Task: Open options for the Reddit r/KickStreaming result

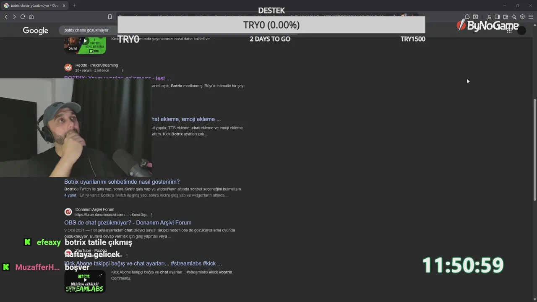Action: [122, 70]
